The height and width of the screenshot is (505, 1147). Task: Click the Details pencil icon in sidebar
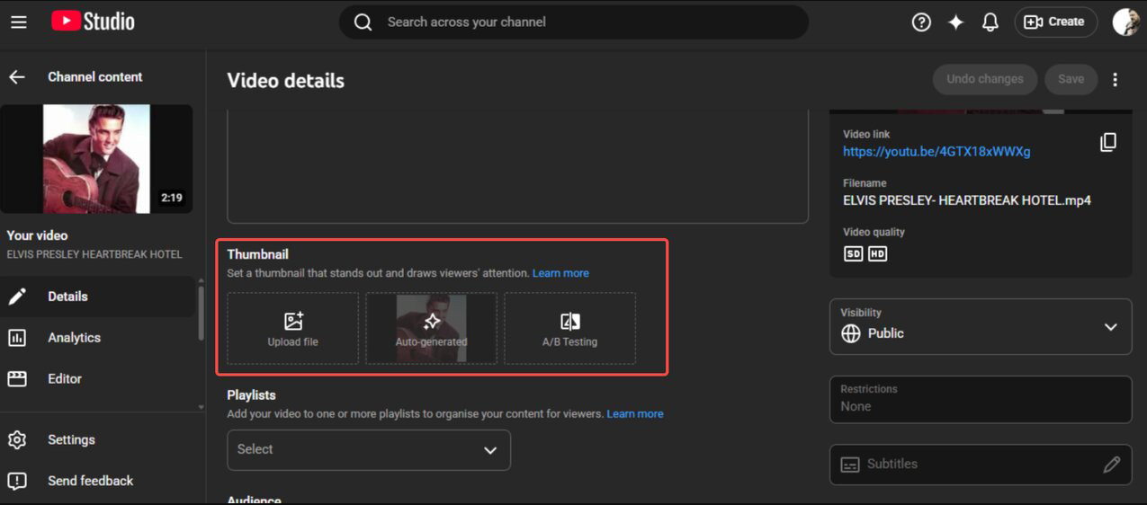click(x=17, y=297)
